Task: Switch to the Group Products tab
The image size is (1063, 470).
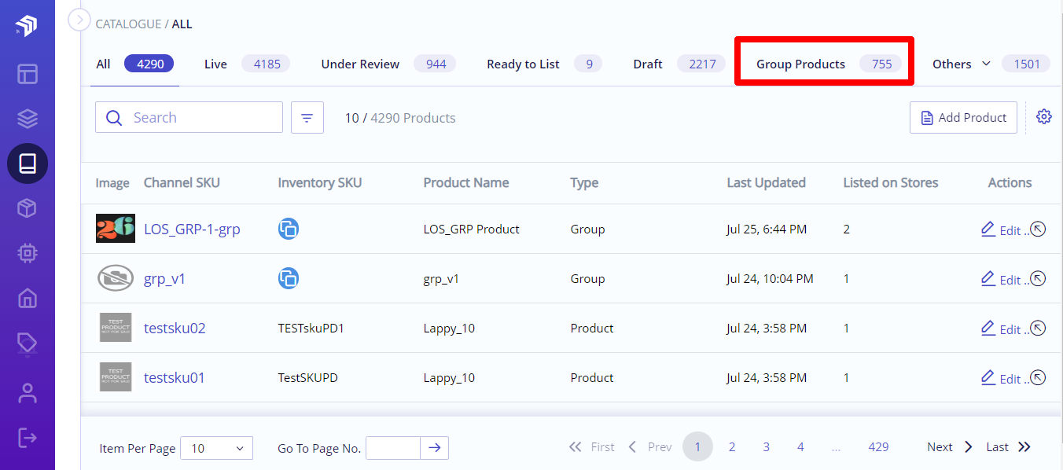Action: click(x=829, y=64)
